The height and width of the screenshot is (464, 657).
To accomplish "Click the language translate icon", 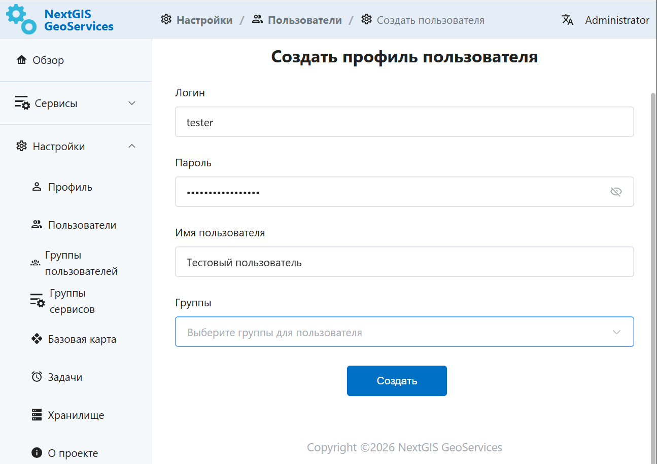I will [x=567, y=20].
